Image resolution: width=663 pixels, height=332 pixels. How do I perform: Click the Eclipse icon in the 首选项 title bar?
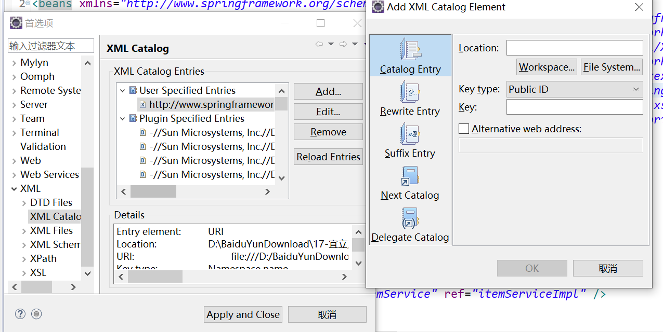tap(16, 23)
